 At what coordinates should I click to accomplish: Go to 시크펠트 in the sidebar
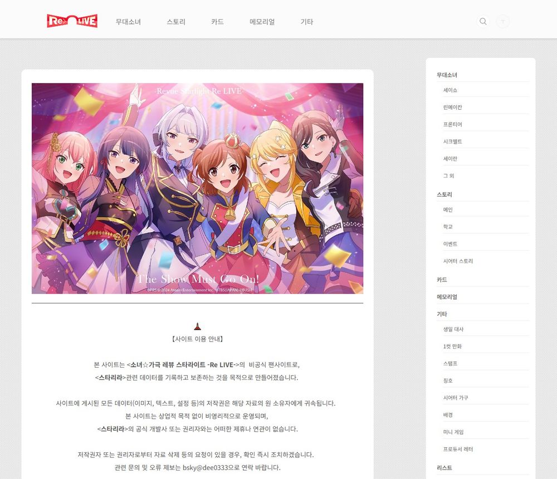(452, 141)
